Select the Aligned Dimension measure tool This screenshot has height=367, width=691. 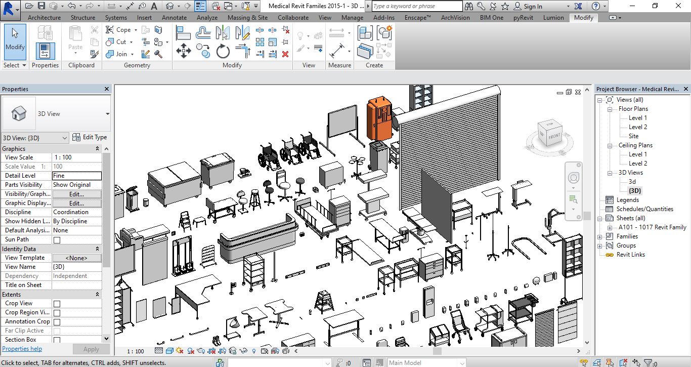pos(337,51)
